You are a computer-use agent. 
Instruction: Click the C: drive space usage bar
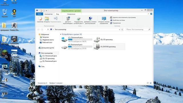tap(80, 39)
